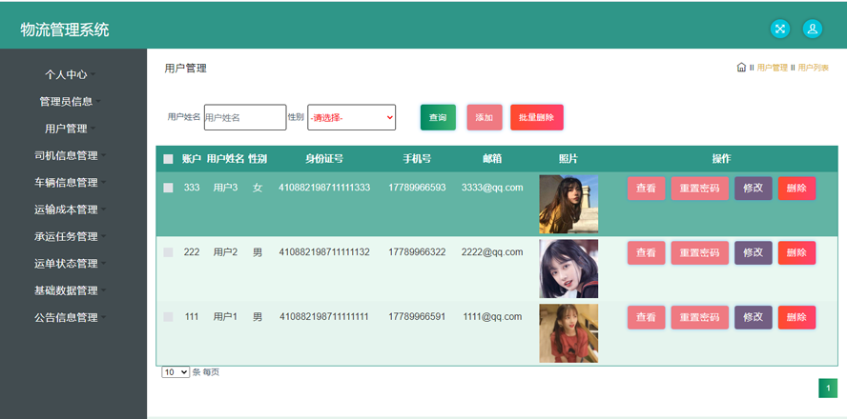Click the 用户管理 breadcrumb link

coord(772,68)
